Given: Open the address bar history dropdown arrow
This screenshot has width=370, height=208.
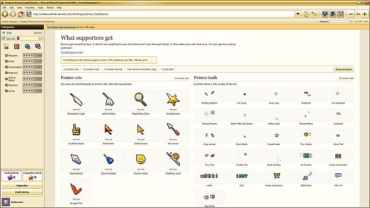Looking at the screenshot, I should click(298, 14).
